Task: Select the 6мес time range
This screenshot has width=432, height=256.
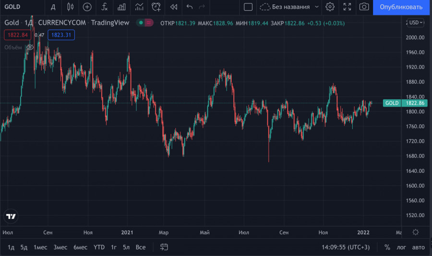Action: coord(80,247)
